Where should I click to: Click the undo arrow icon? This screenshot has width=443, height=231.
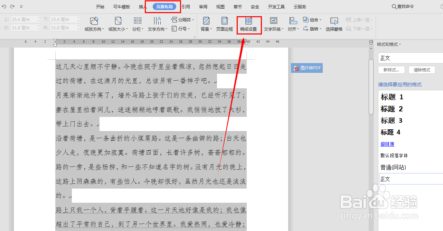[4, 7]
